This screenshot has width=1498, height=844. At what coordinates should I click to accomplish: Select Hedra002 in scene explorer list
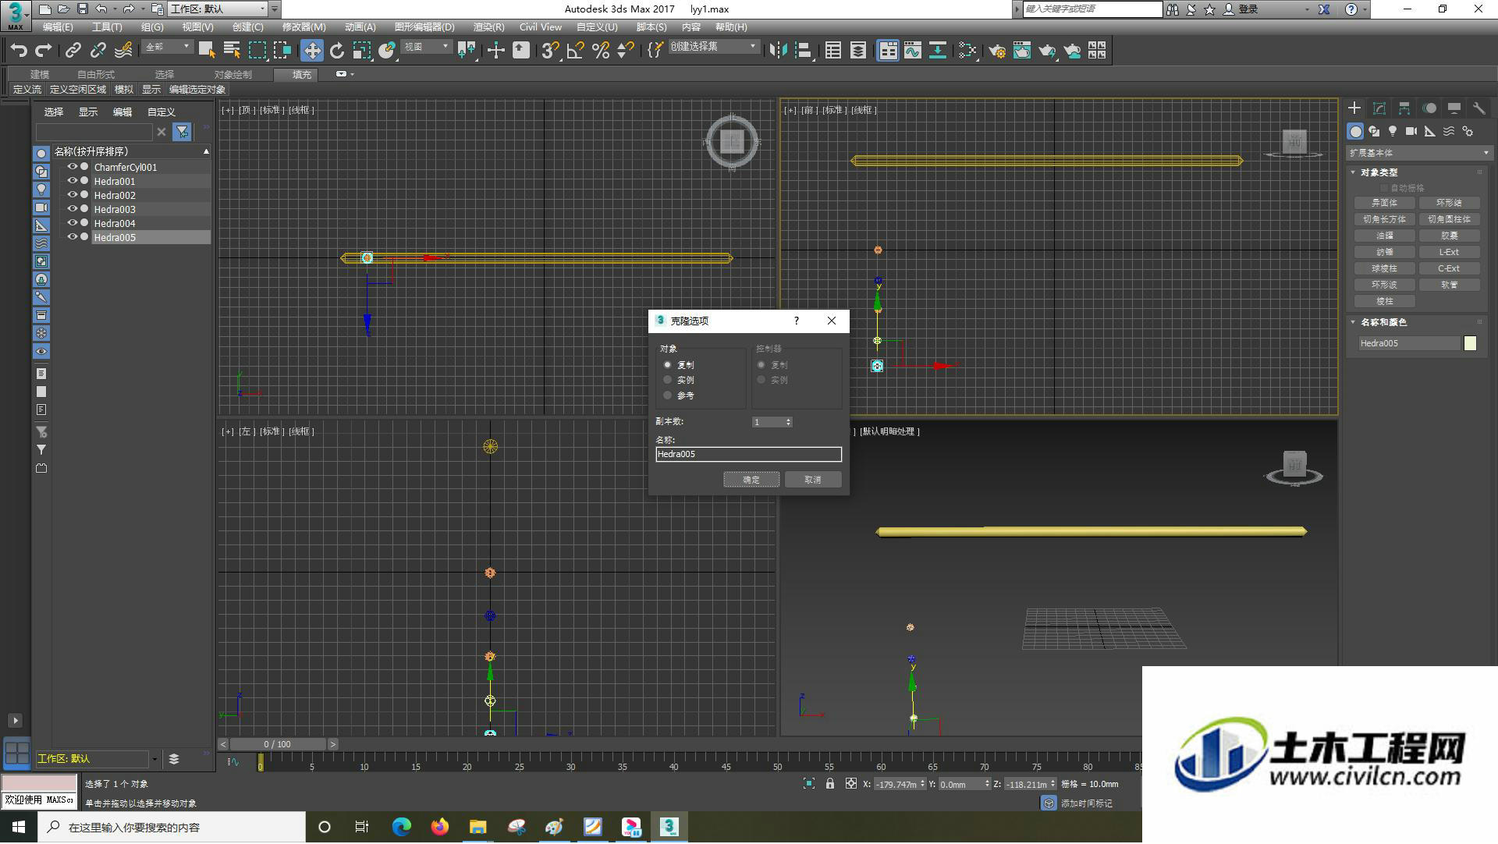click(115, 195)
